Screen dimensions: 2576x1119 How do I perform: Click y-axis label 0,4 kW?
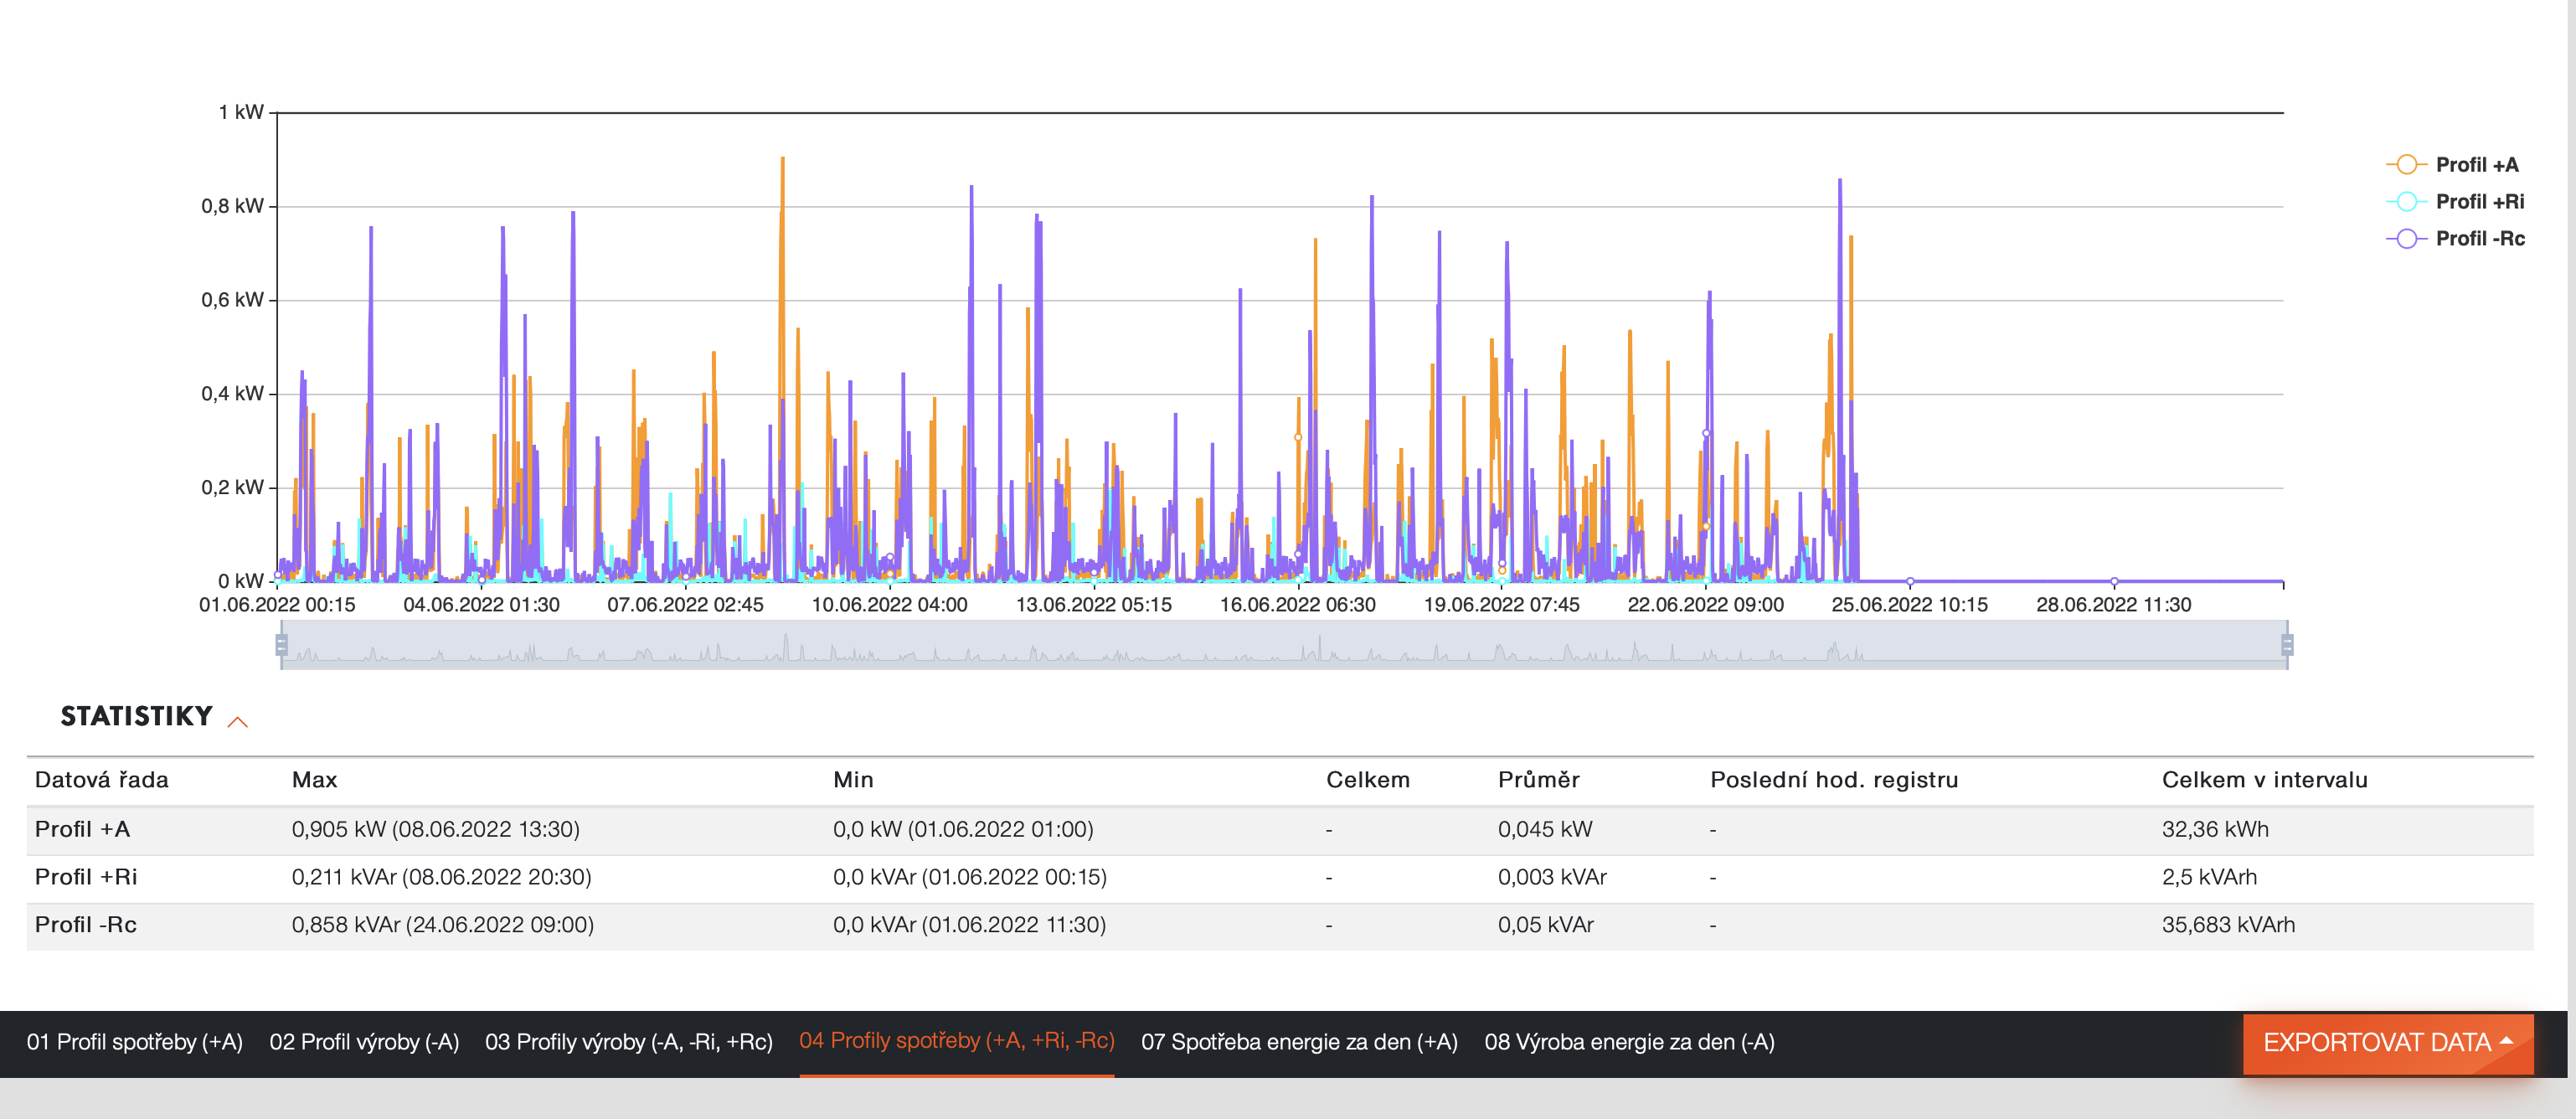pyautogui.click(x=232, y=394)
